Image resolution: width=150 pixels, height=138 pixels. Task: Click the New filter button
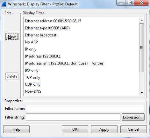click(12, 37)
